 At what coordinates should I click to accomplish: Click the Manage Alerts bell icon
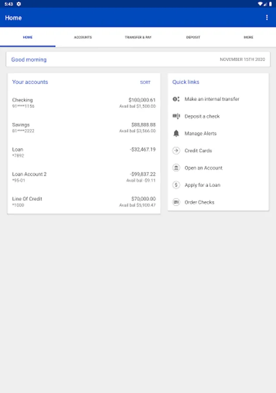click(x=176, y=134)
